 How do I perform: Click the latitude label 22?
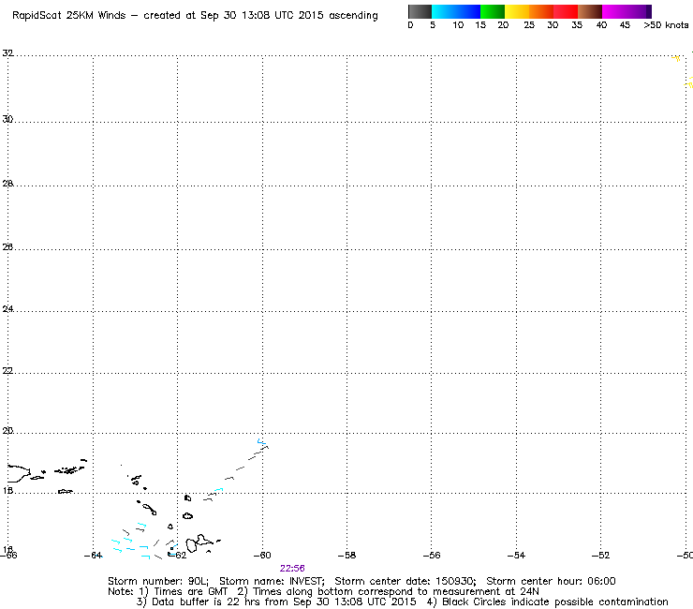7,371
